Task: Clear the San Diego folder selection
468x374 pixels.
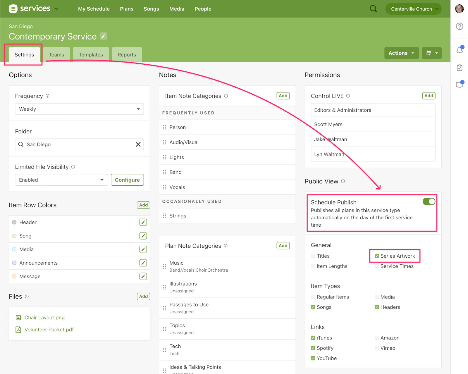Action: point(138,144)
